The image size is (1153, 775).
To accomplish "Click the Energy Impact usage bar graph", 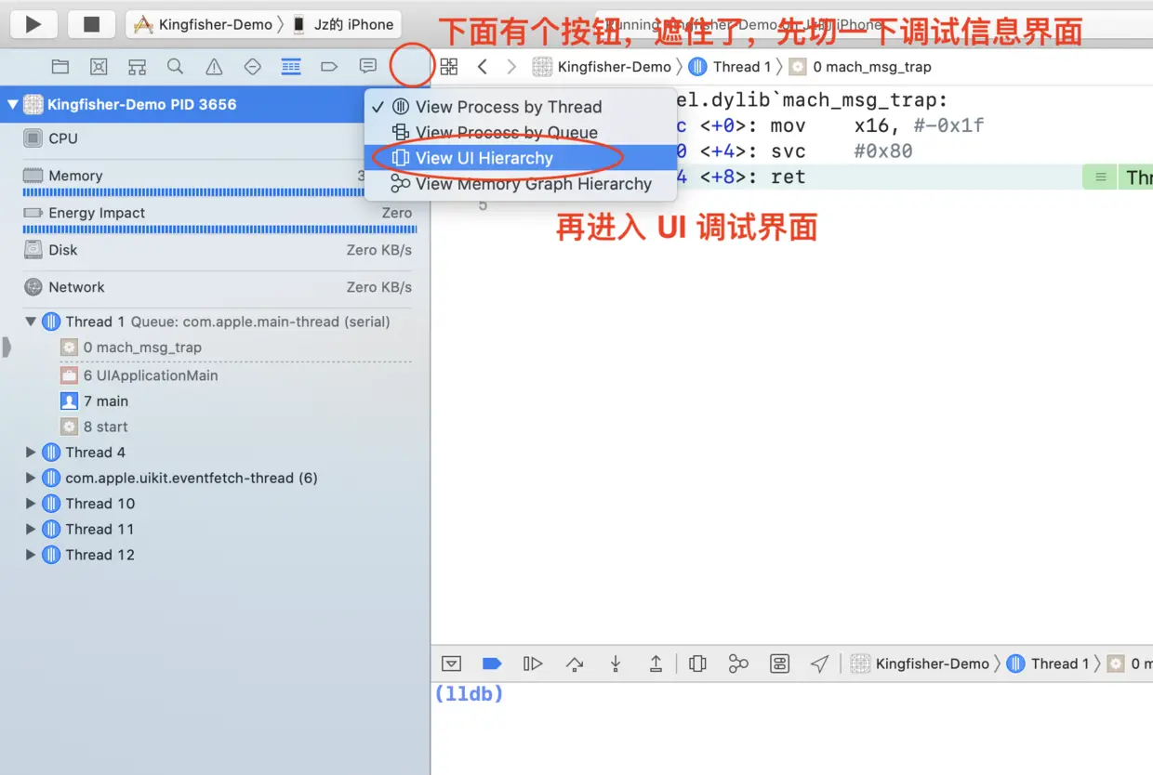I will (219, 229).
